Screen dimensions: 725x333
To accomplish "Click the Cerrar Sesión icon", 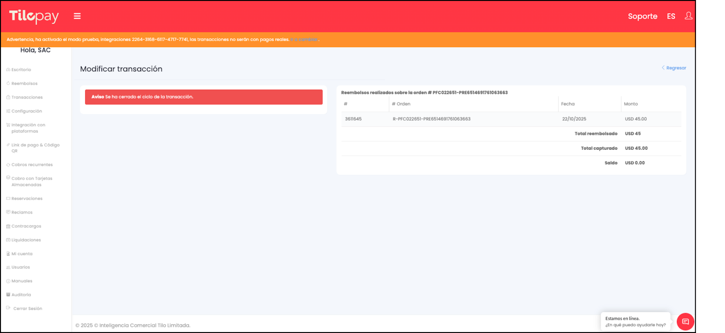I will [8, 308].
